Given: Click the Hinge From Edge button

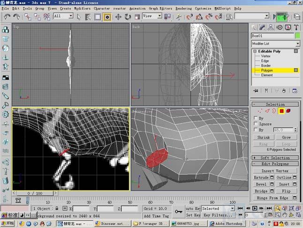Looking at the screenshot, I should click(x=273, y=198).
